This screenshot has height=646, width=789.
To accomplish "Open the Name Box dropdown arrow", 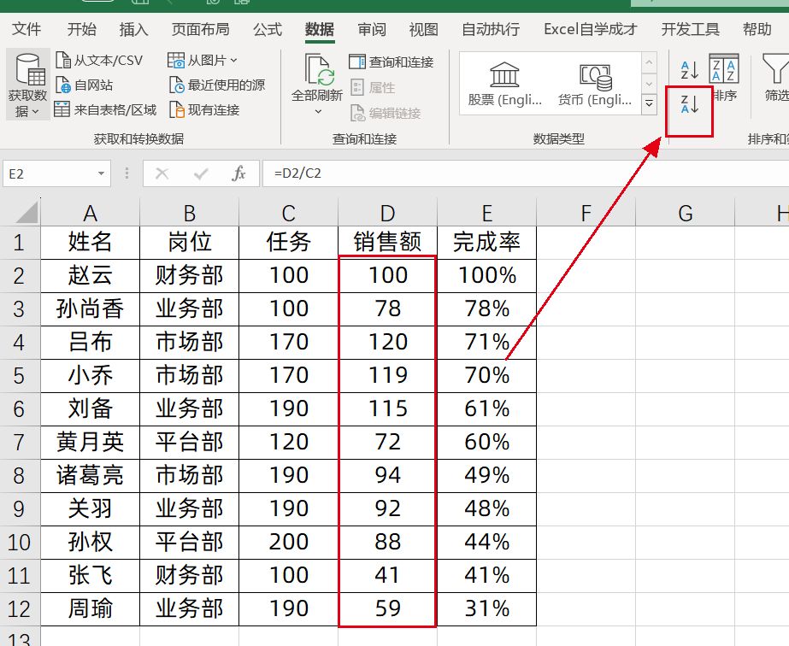I will pyautogui.click(x=101, y=173).
